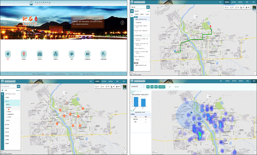This screenshot has width=257, height=155.
Task: Activate zoom-in magnifier tool in route window
Action: [227, 8]
